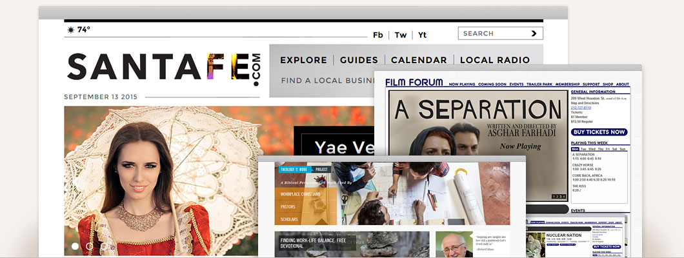Select the first SantaFe slideshow dot
Viewport: 684px width, 258px height.
75,246
